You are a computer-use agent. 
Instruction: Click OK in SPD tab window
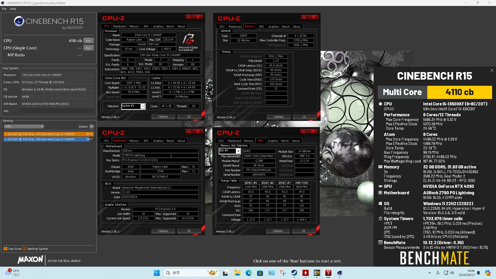coord(304,231)
